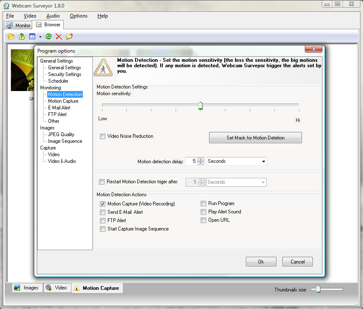Click the restart trigger delay stepper
Viewport: 363px width, 309px height.
[x=201, y=182]
